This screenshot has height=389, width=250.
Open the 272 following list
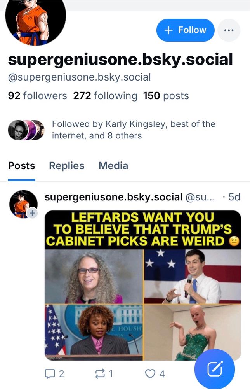[x=105, y=96]
